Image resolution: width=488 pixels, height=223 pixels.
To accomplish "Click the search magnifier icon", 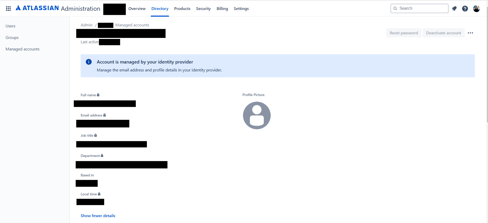I will [395, 8].
